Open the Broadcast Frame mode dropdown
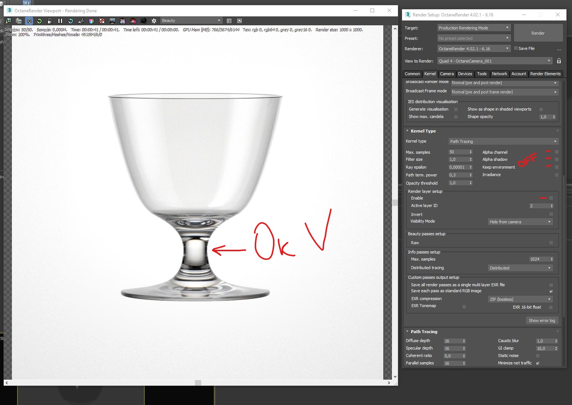The image size is (572, 405). click(x=504, y=92)
